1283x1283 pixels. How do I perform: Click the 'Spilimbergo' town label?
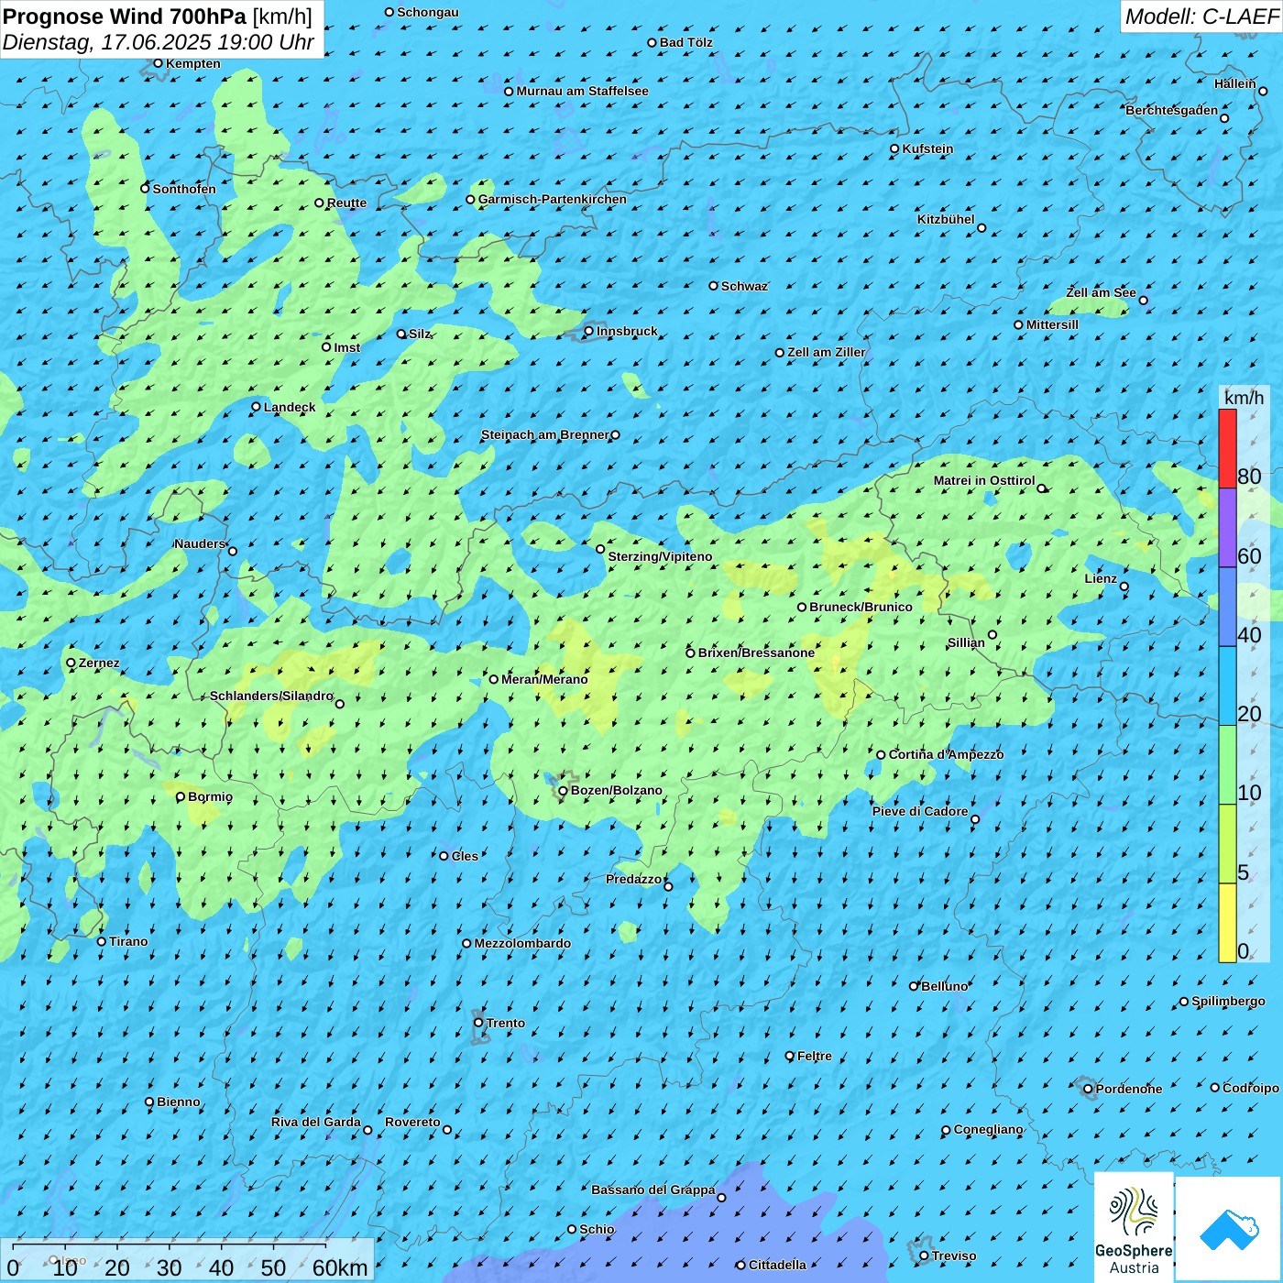click(1228, 1001)
